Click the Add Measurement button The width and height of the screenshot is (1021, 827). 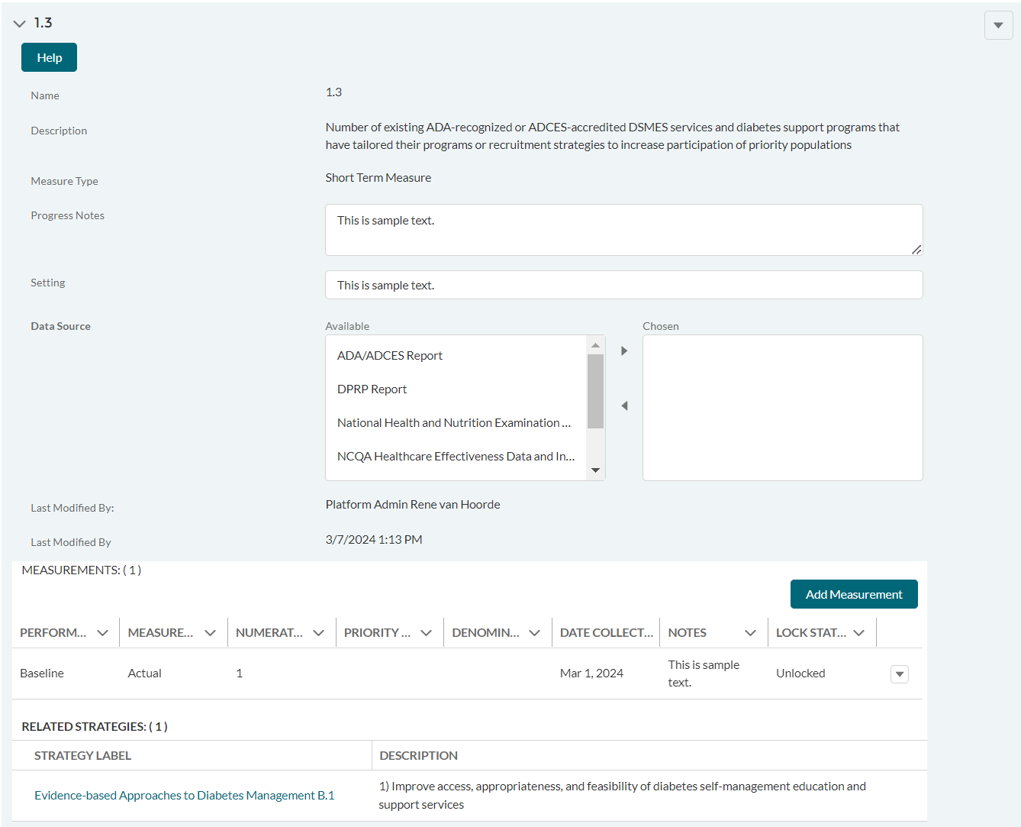[853, 594]
